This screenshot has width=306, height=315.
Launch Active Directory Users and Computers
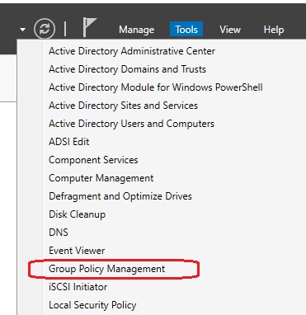[131, 124]
